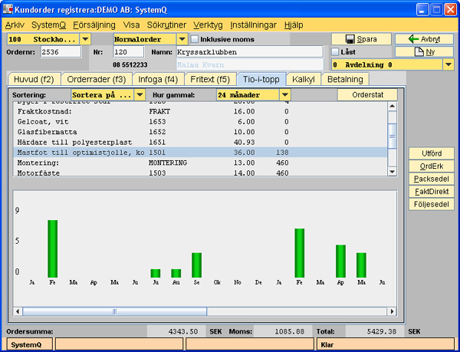Minimize the Kundorder registrera window
This screenshot has height=352, width=460.
point(422,10)
